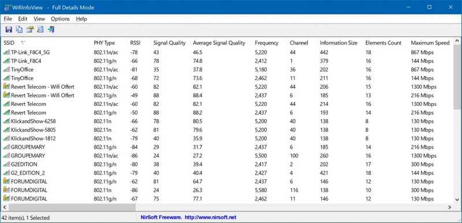
Task: Sort the list by Signal Quality header
Action: coord(169,43)
